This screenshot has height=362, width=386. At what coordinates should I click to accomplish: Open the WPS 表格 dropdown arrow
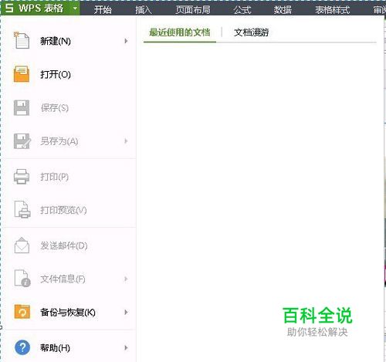coord(75,8)
